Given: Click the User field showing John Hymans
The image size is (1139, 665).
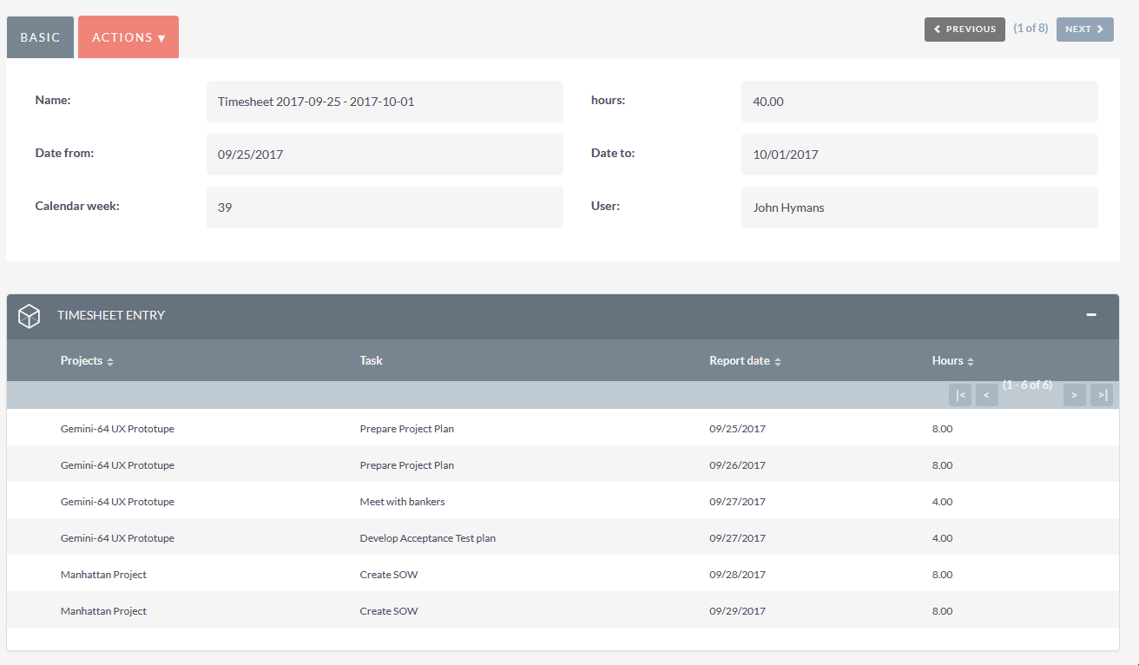Looking at the screenshot, I should pyautogui.click(x=918, y=208).
